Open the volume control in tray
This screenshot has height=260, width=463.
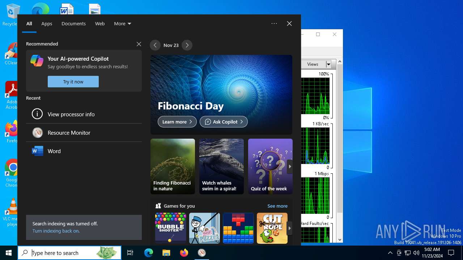coord(416,253)
